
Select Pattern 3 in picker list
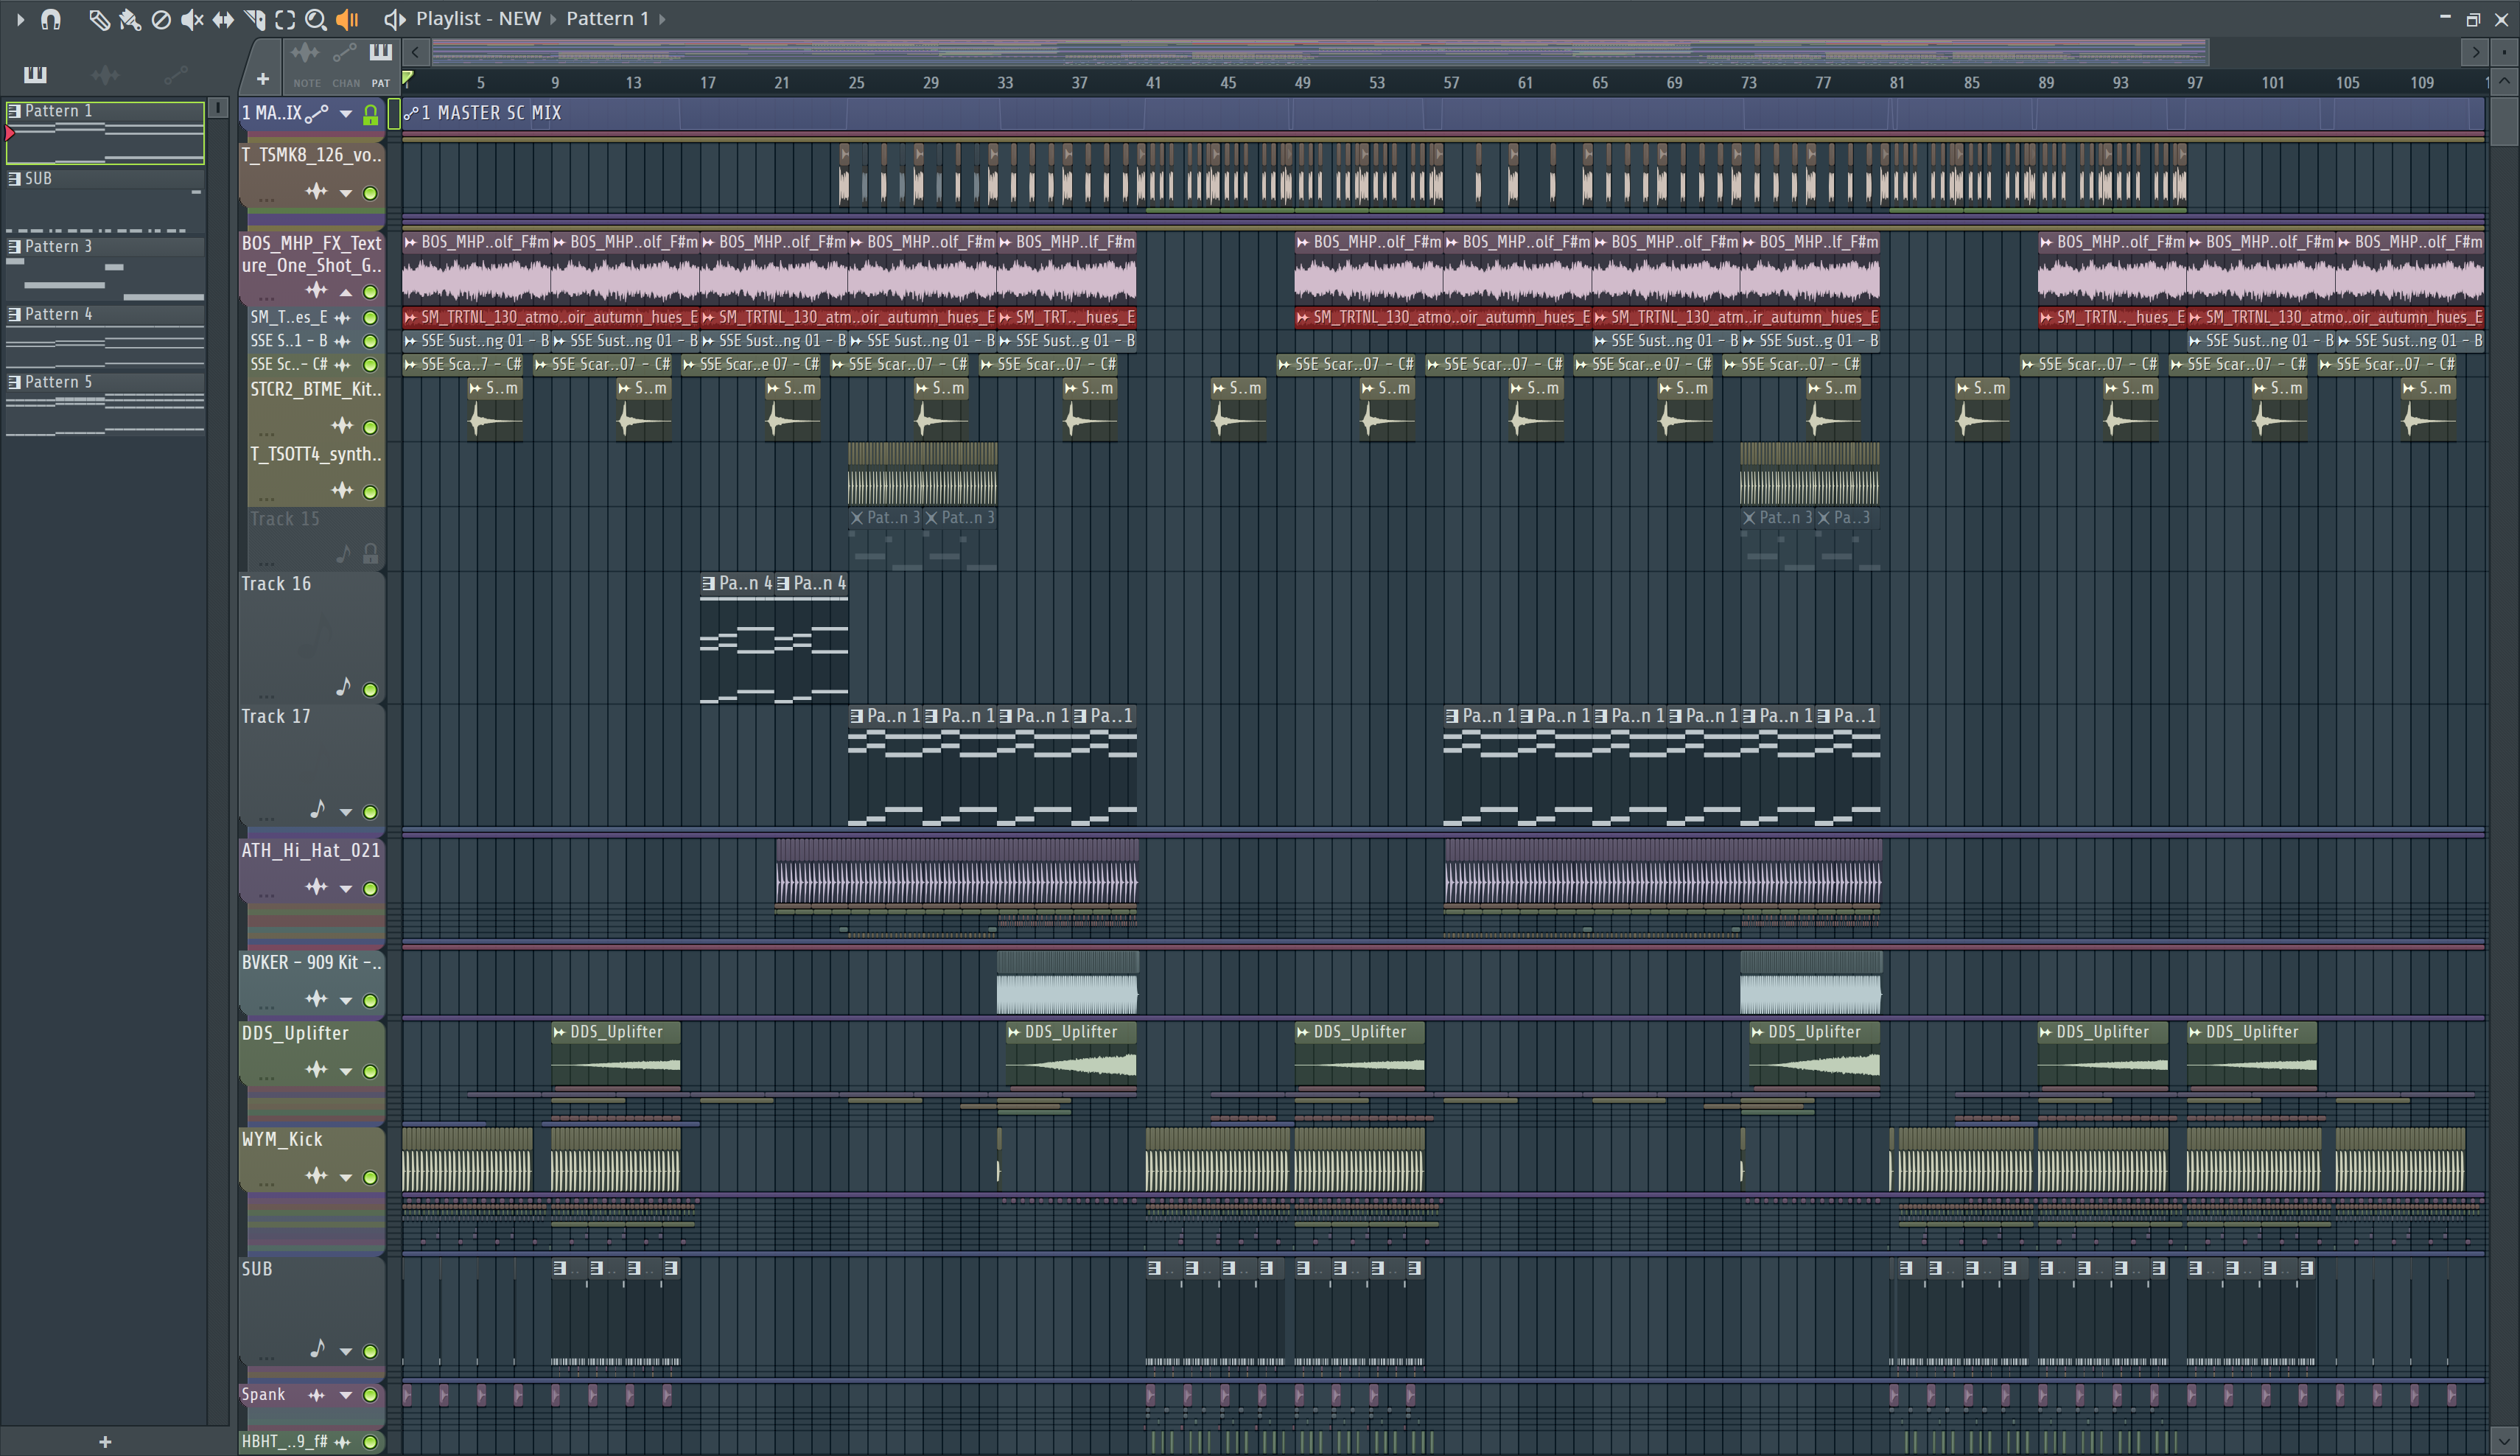(x=105, y=268)
